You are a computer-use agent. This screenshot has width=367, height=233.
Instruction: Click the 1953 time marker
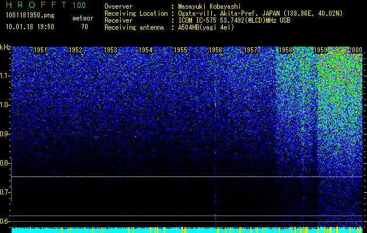(x=110, y=50)
